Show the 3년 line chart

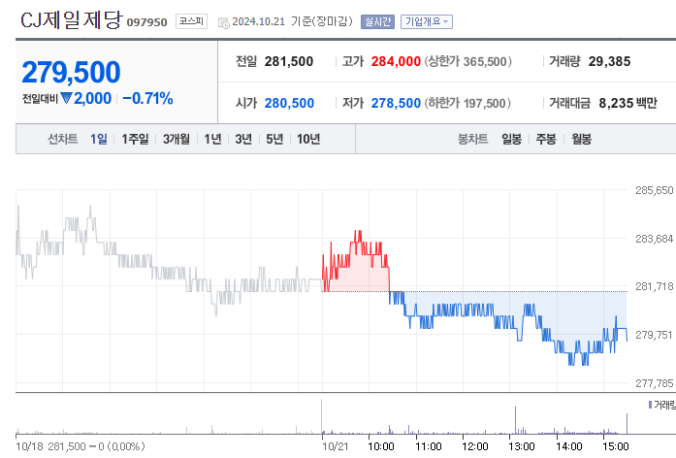[x=243, y=139]
